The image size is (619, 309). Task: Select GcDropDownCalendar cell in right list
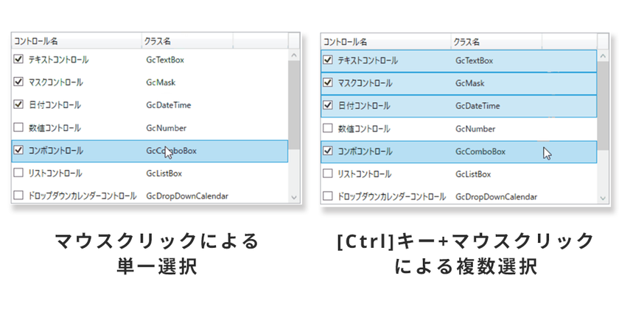coord(496,196)
